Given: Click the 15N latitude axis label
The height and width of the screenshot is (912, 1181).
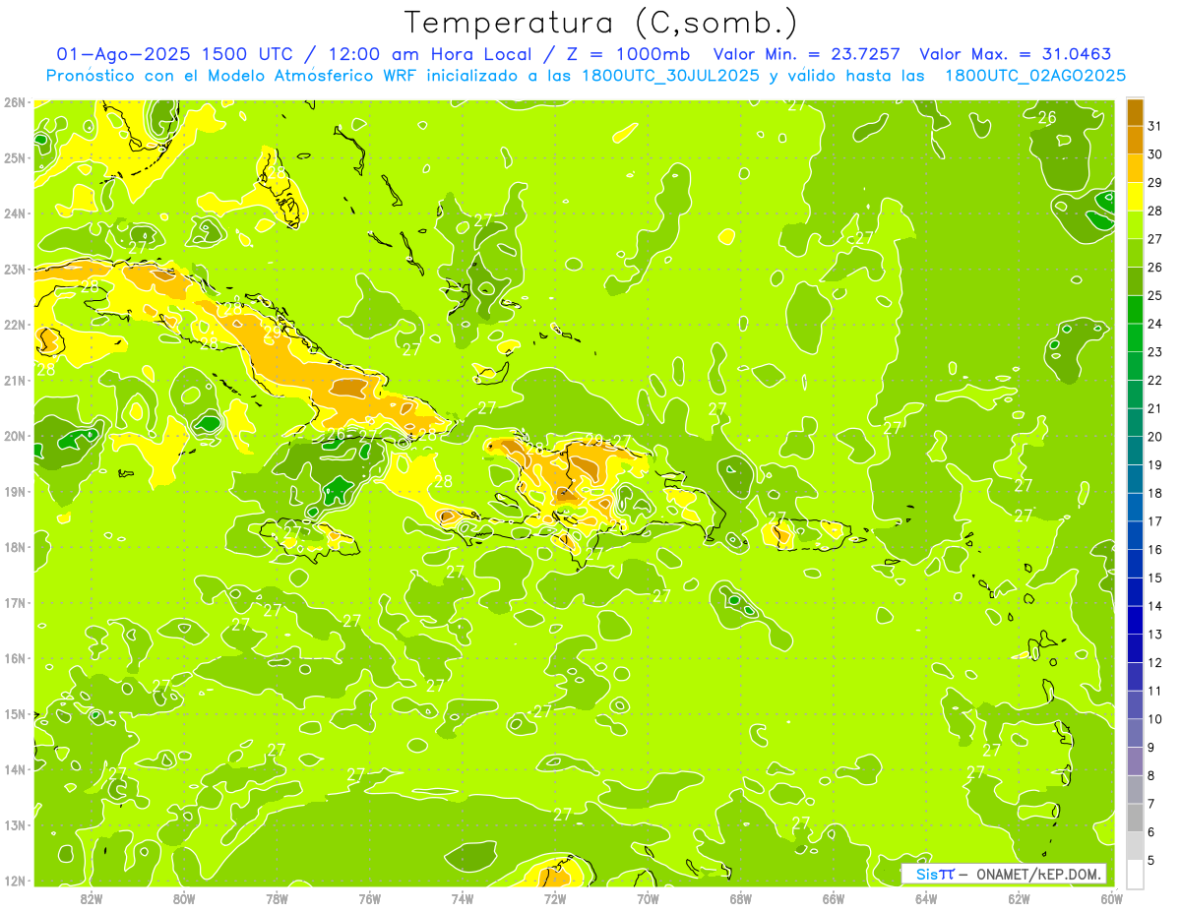Looking at the screenshot, I should (x=14, y=713).
